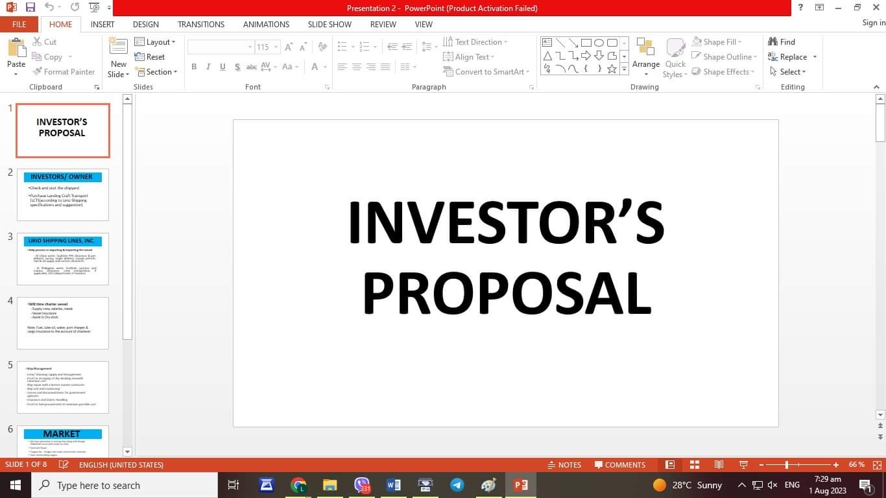Undo the last action
This screenshot has height=498, width=886.
(x=49, y=8)
